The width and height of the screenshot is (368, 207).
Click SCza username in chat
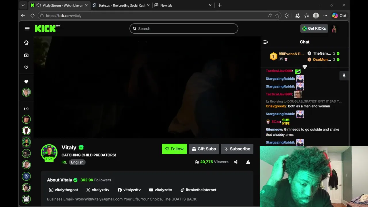(x=276, y=122)
